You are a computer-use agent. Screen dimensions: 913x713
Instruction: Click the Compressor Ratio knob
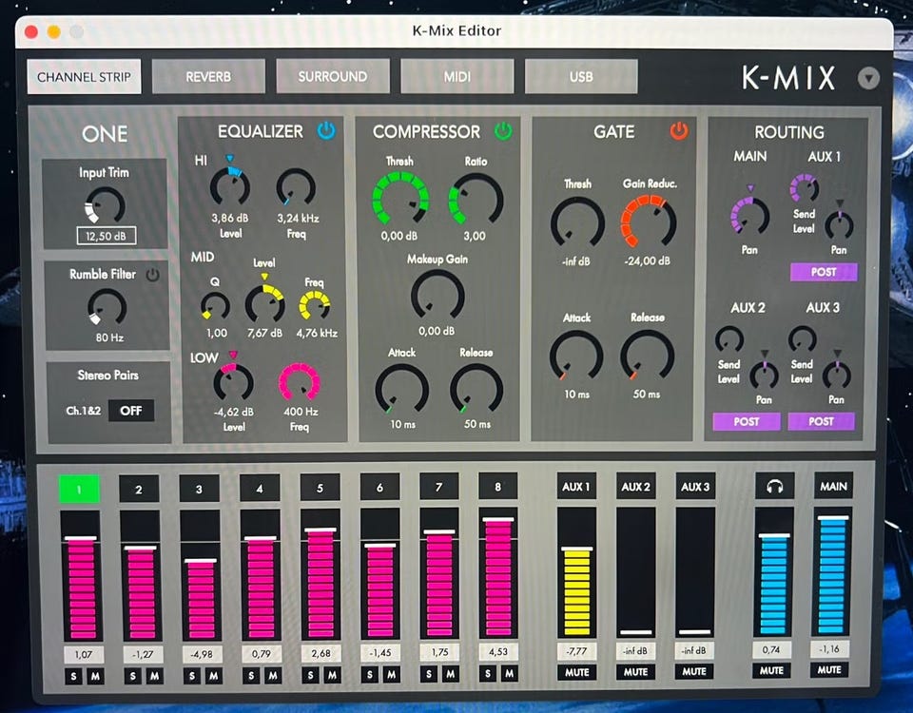(476, 199)
